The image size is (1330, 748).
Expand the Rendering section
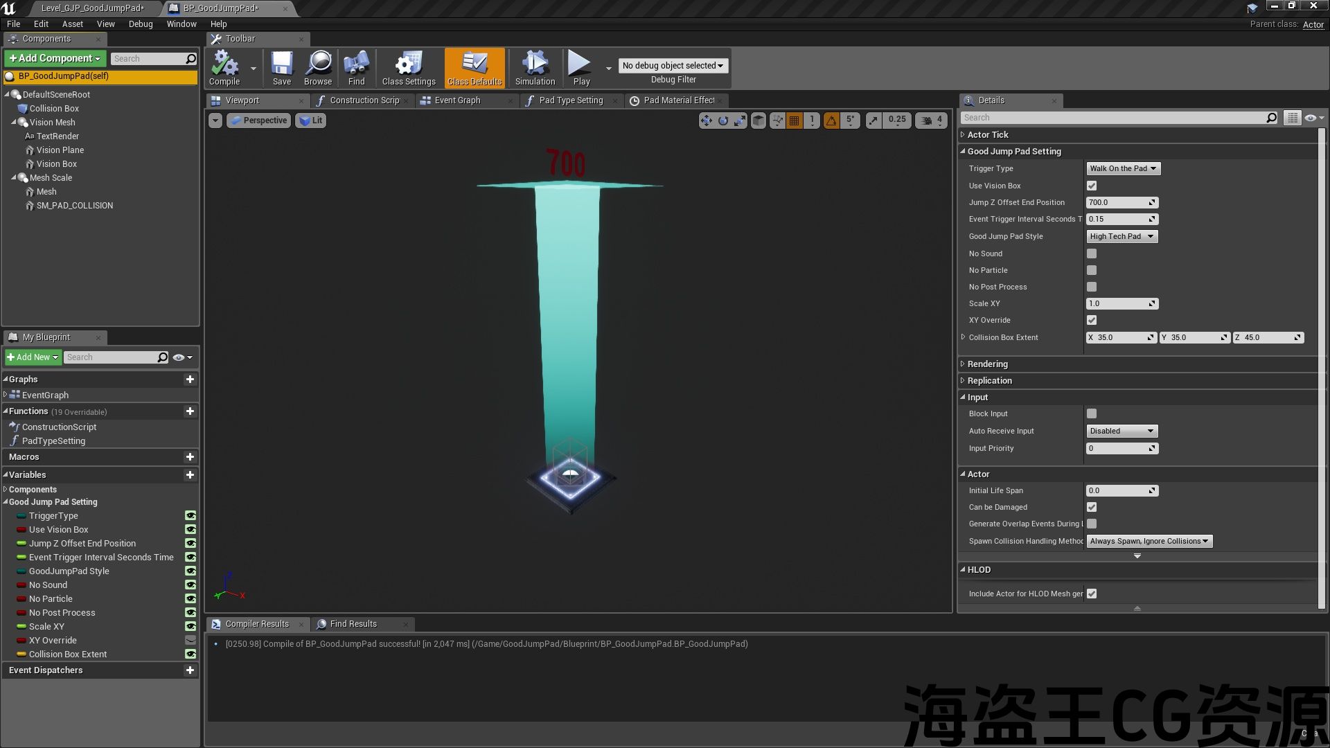[987, 364]
